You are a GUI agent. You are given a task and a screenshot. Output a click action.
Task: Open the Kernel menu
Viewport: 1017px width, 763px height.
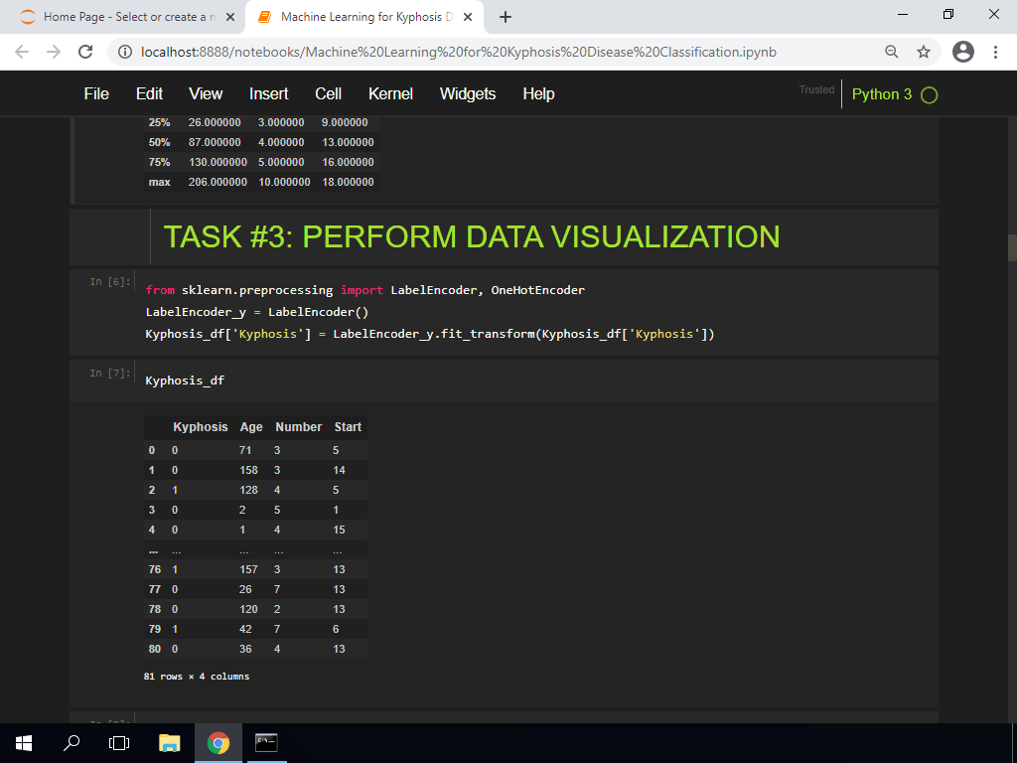click(x=390, y=93)
